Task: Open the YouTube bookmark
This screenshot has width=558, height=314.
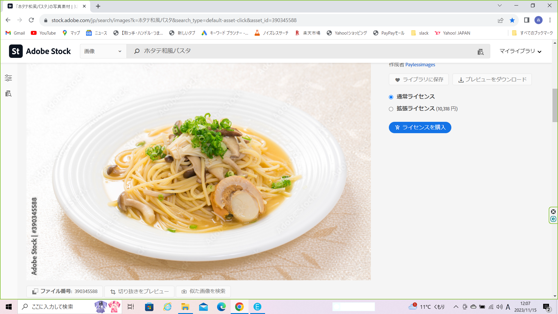Action: pos(44,33)
